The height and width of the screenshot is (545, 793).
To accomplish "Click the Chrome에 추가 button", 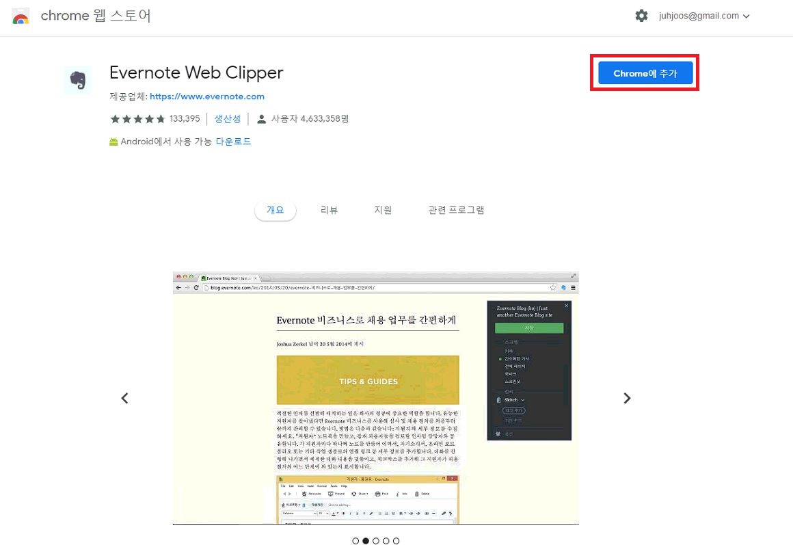I will click(645, 73).
